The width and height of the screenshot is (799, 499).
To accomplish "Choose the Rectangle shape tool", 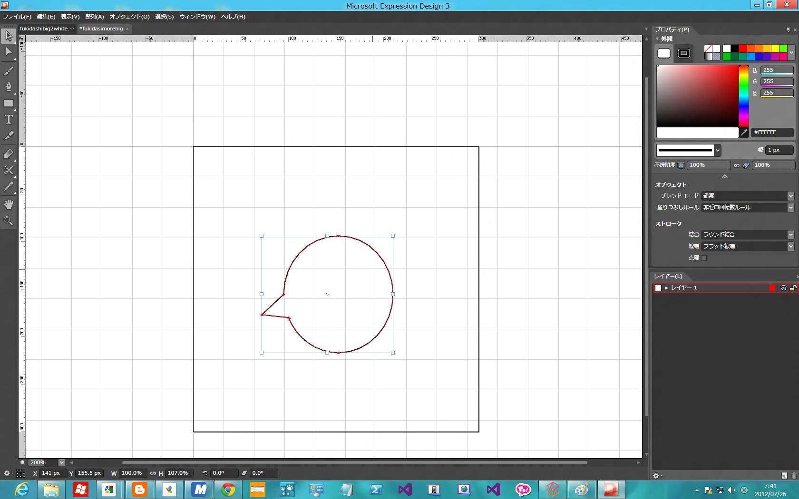I will tap(9, 103).
